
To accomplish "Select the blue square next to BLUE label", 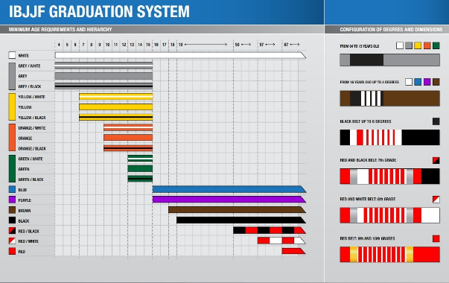I will (x=12, y=189).
